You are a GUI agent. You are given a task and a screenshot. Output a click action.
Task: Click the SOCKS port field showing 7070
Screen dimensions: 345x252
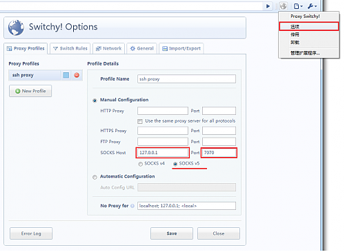tap(219, 153)
